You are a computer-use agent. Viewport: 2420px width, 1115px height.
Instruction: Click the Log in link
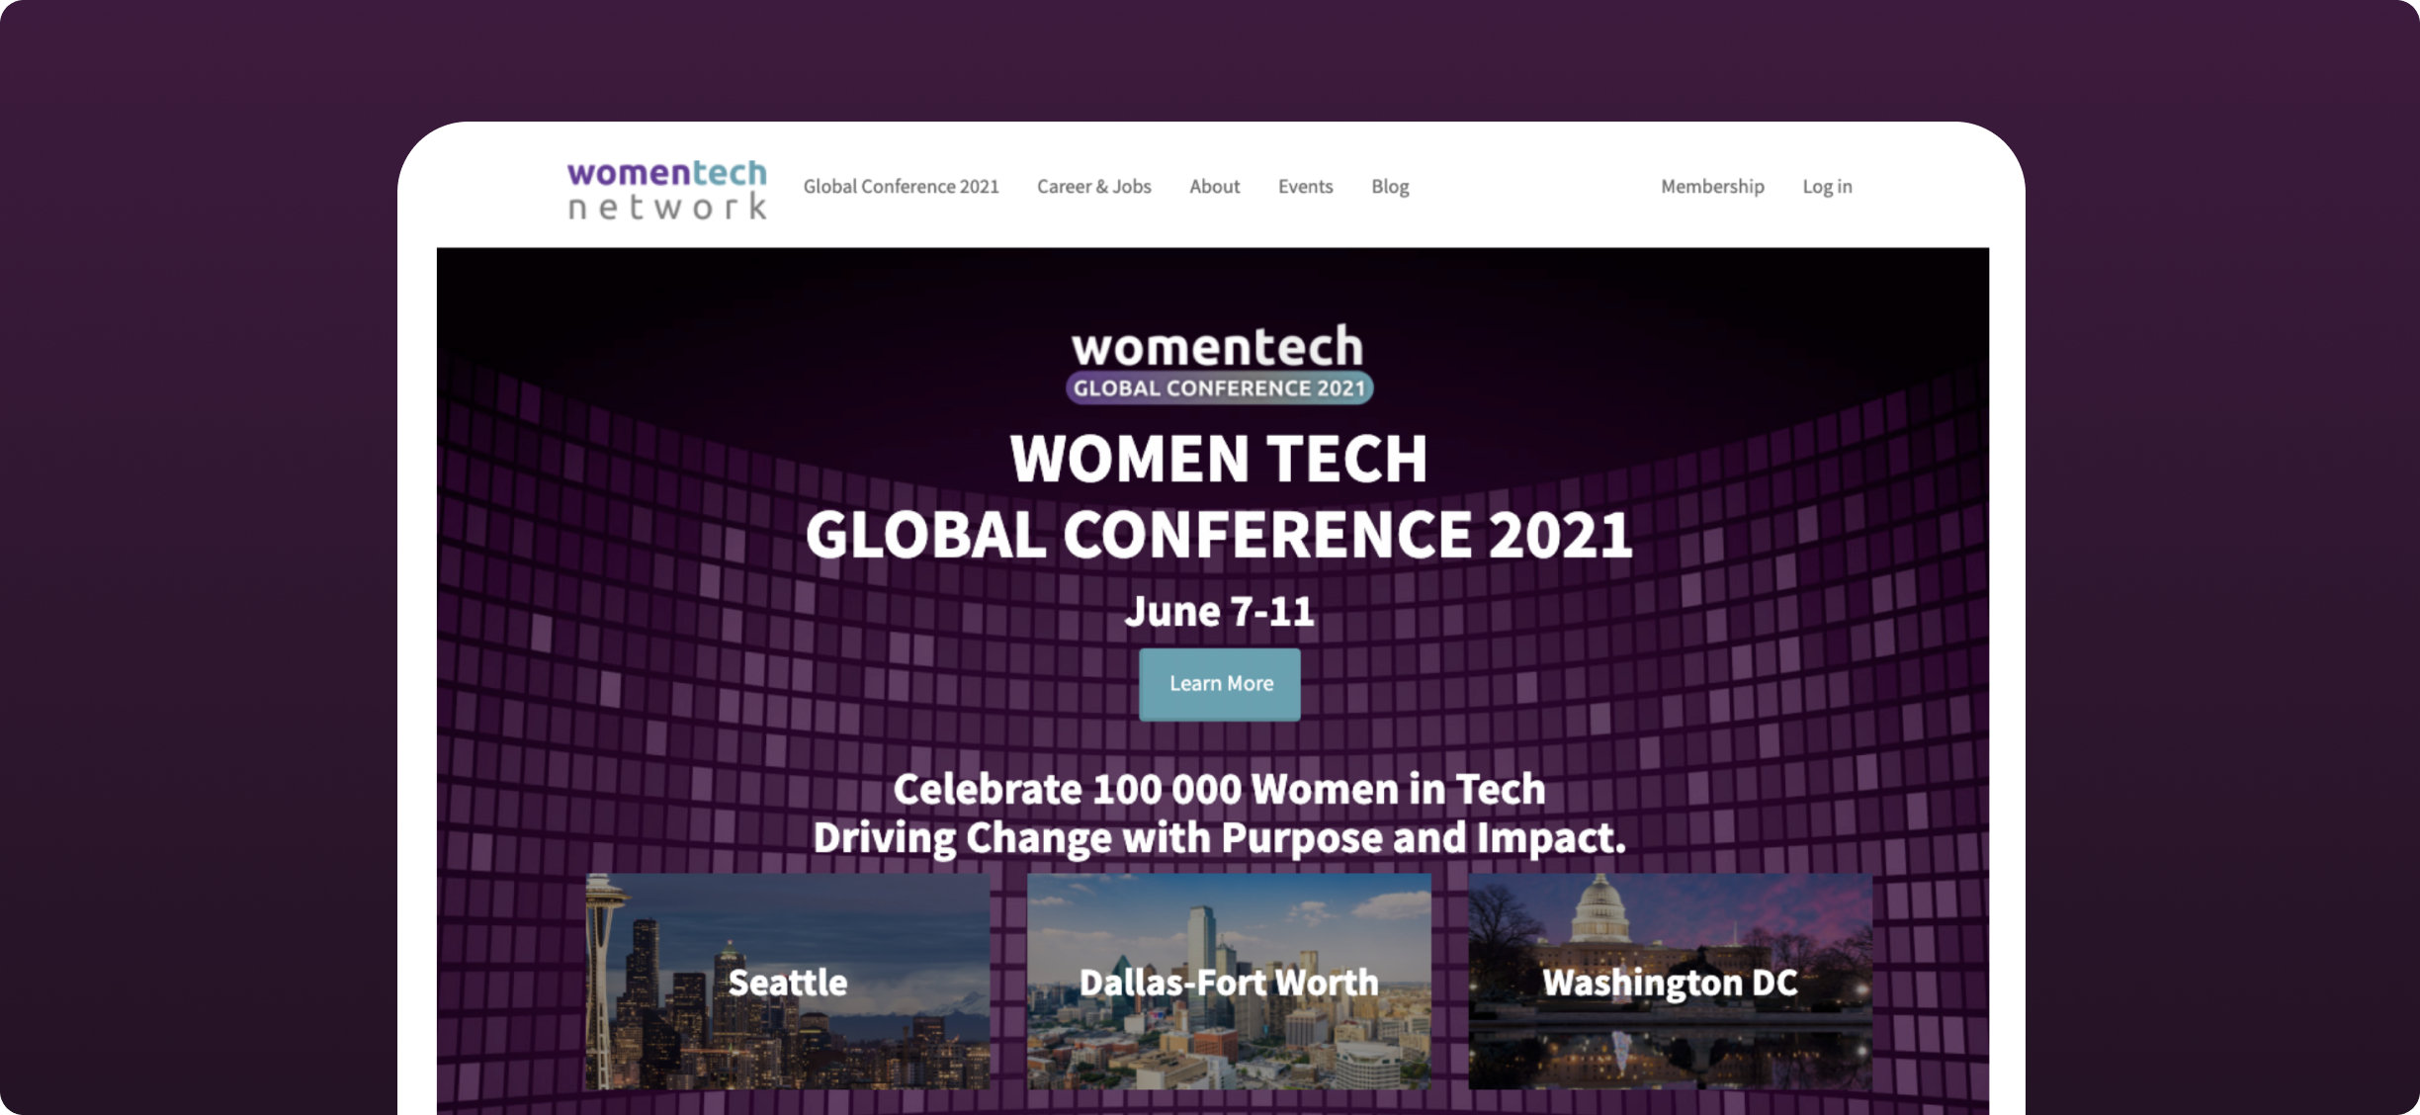[x=1827, y=187]
